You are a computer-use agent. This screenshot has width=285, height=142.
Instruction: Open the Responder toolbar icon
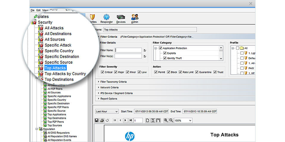(x=106, y=18)
